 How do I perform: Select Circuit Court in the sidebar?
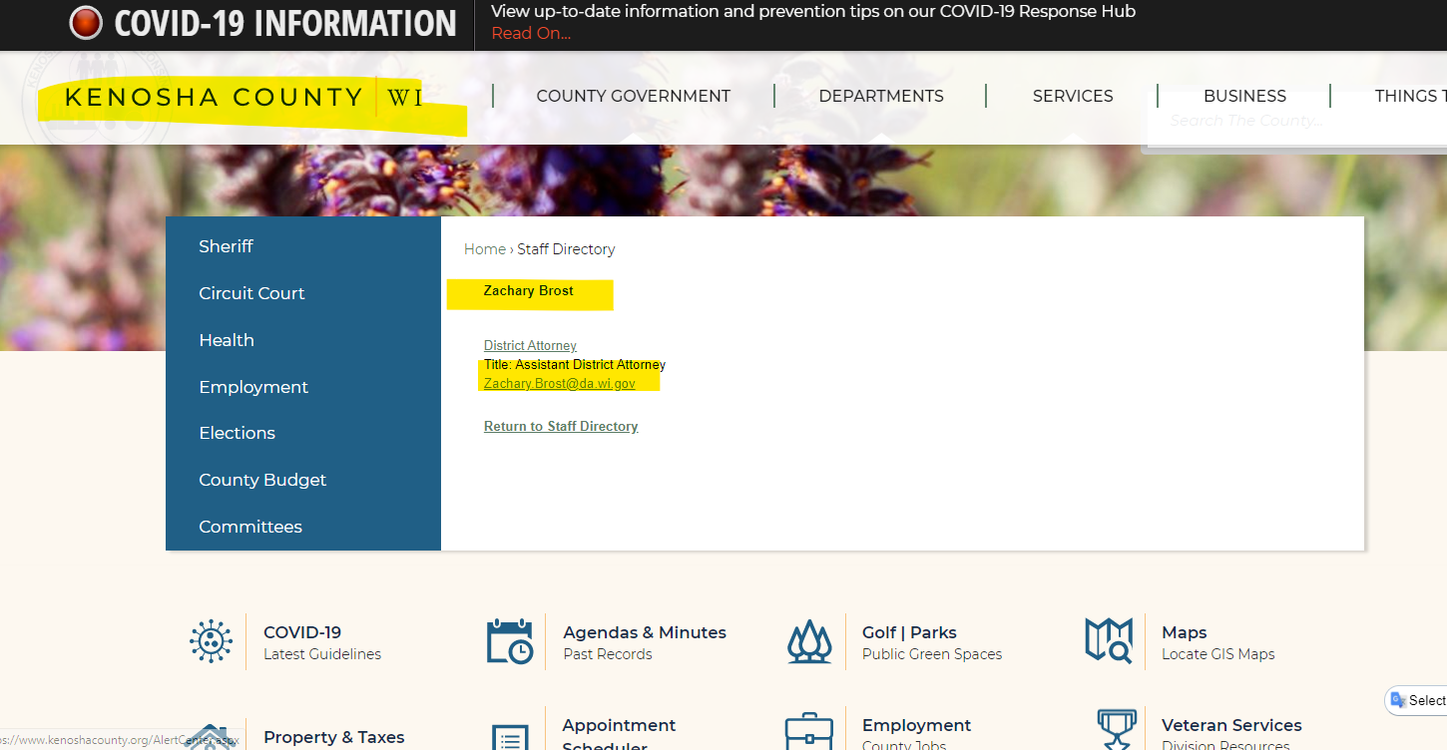pos(251,293)
